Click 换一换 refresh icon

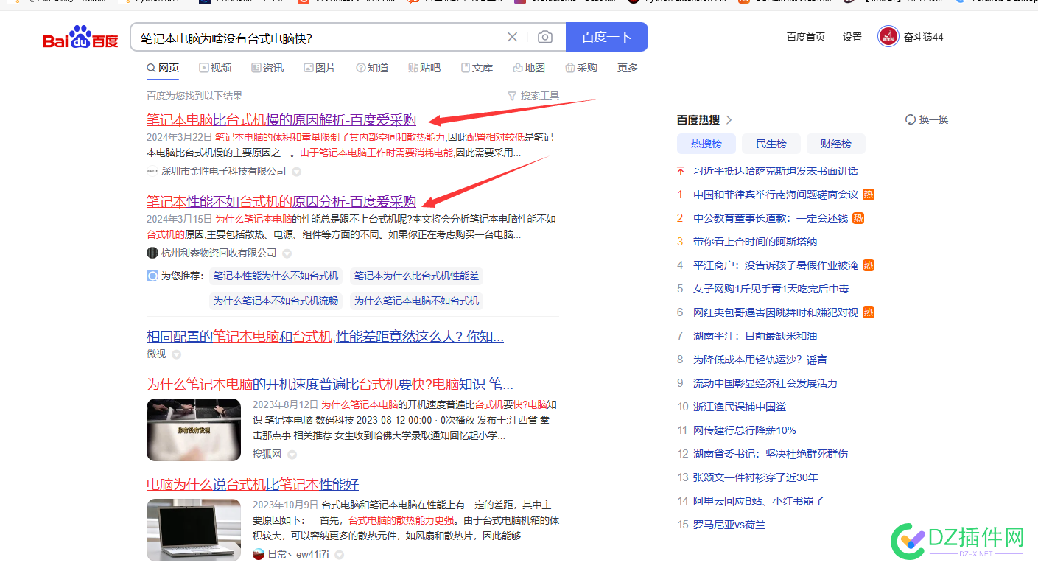[911, 119]
